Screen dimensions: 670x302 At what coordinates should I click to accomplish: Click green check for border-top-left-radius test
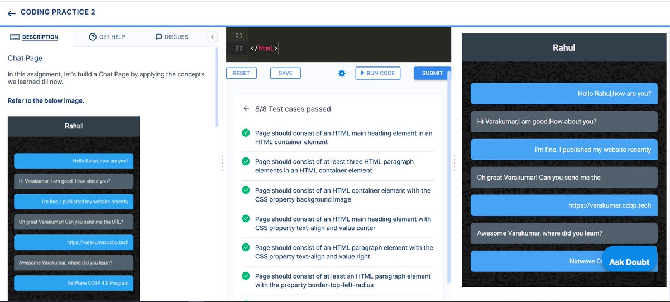pyautogui.click(x=246, y=275)
